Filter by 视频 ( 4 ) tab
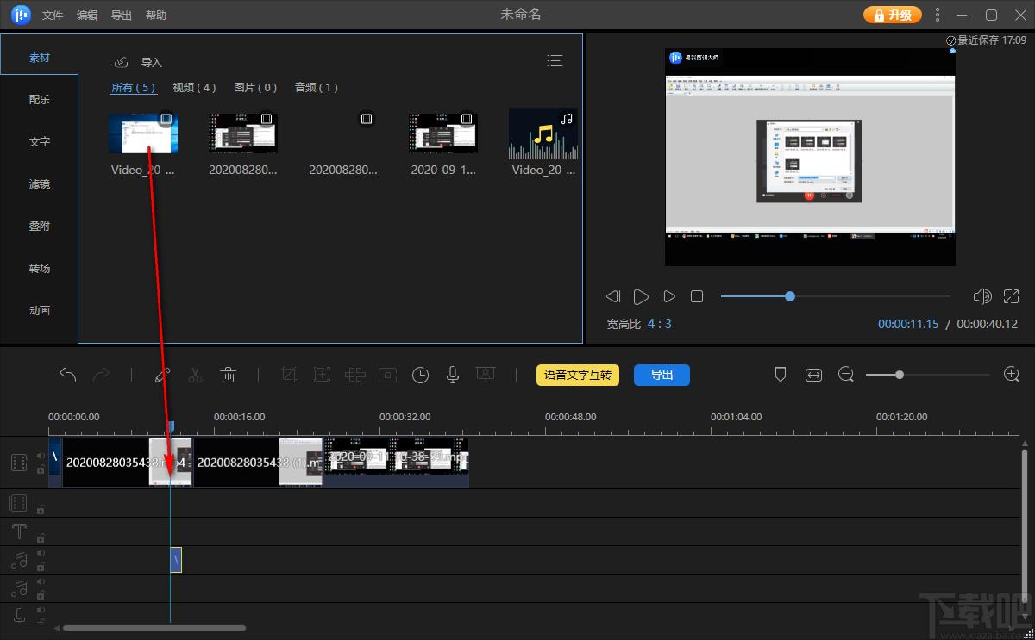Viewport: 1035px width, 640px height. [x=194, y=87]
